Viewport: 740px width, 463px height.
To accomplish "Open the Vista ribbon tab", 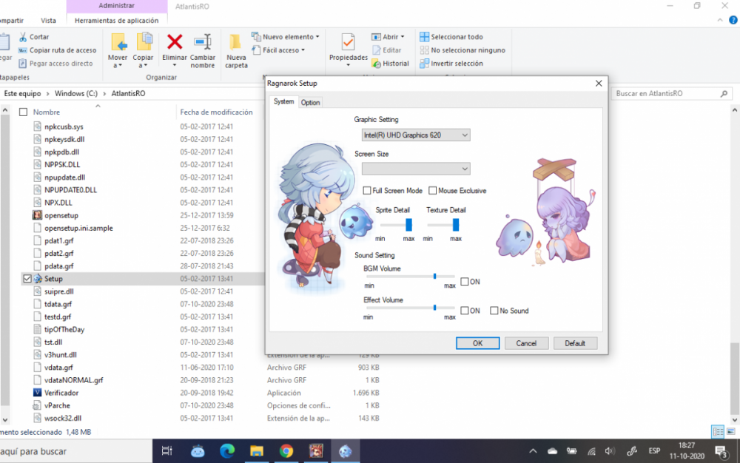I will (48, 20).
